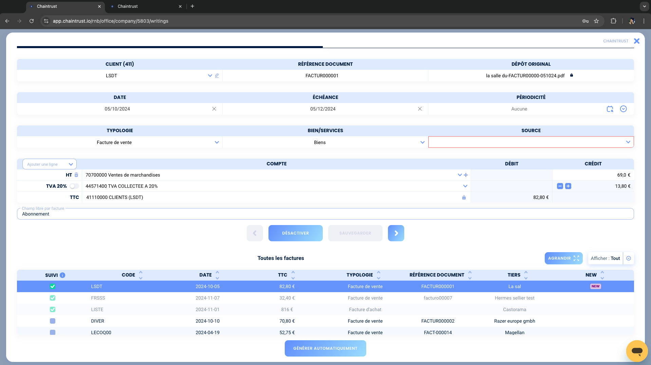The width and height of the screenshot is (651, 365).
Task: Expand the empty Source dropdown
Action: click(531, 142)
